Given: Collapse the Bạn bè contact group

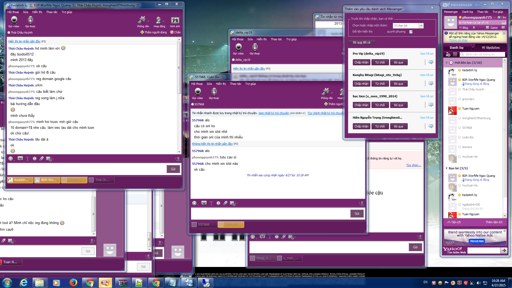Looking at the screenshot, I should pos(447,168).
